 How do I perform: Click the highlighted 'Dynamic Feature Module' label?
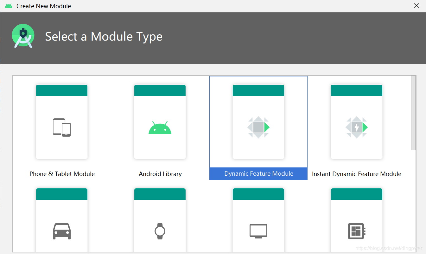(x=259, y=173)
